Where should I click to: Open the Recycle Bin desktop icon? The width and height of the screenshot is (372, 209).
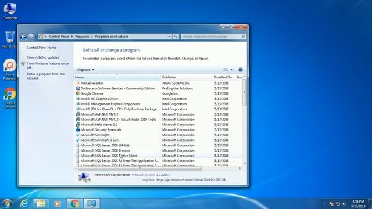9,39
